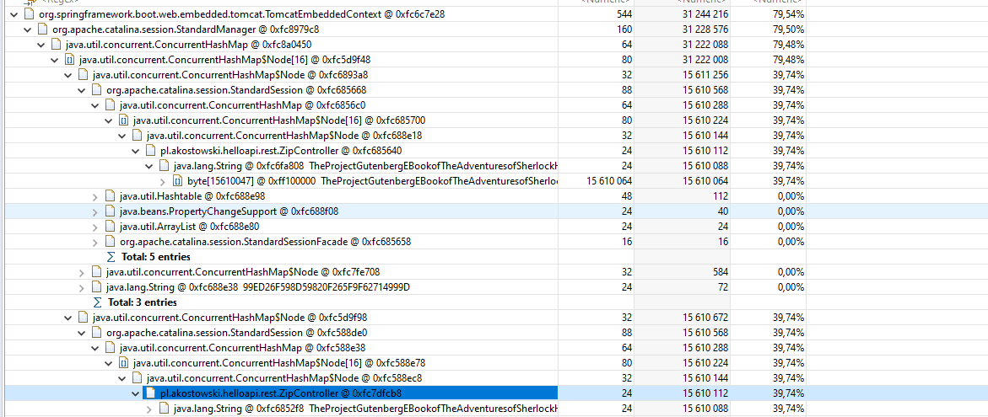Viewport: 988px width, 417px height.
Task: Click percentage cell 79,50%
Action: 788,29
